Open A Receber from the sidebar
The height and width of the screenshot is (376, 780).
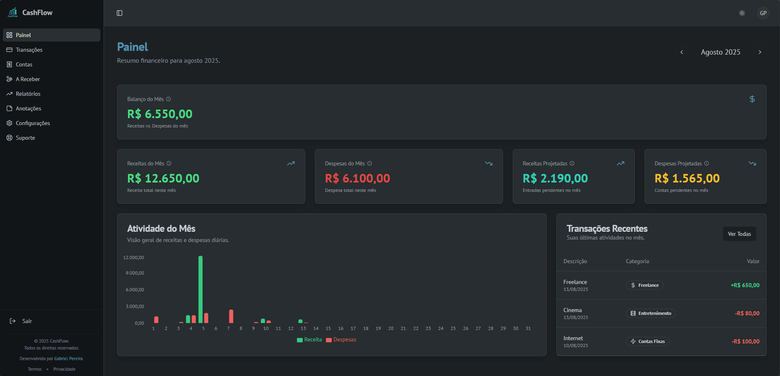28,79
